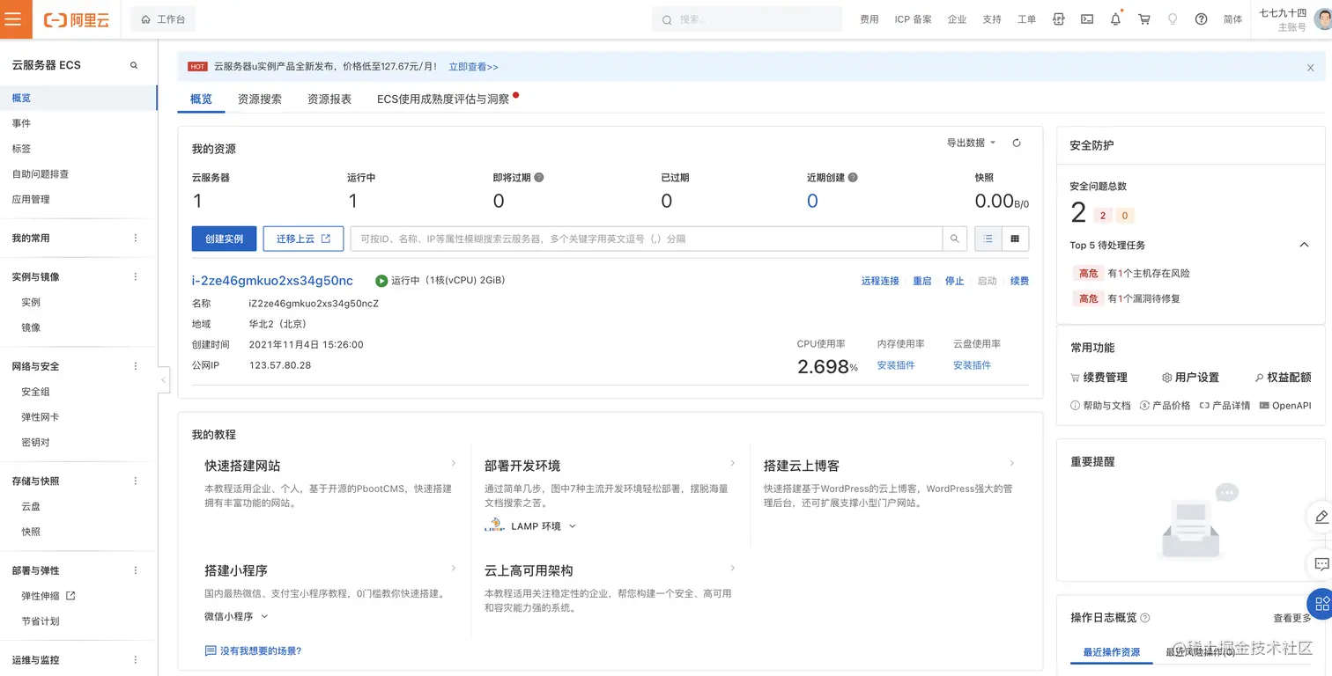Open 工单 in the top menu
1332x676 pixels.
1026,19
